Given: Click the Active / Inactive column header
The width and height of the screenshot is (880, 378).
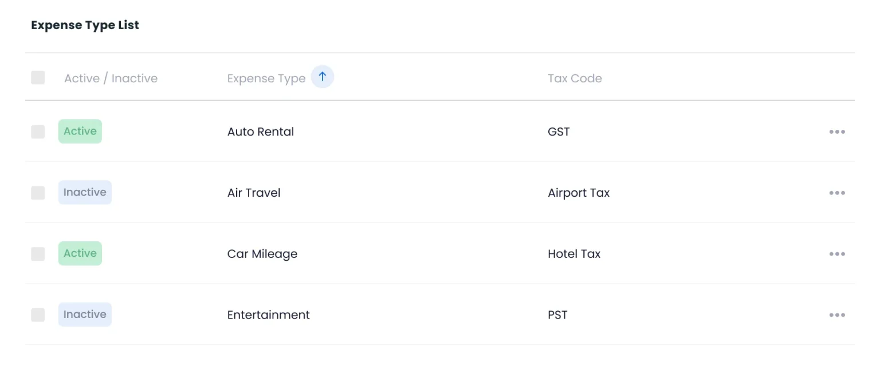Looking at the screenshot, I should (x=111, y=78).
